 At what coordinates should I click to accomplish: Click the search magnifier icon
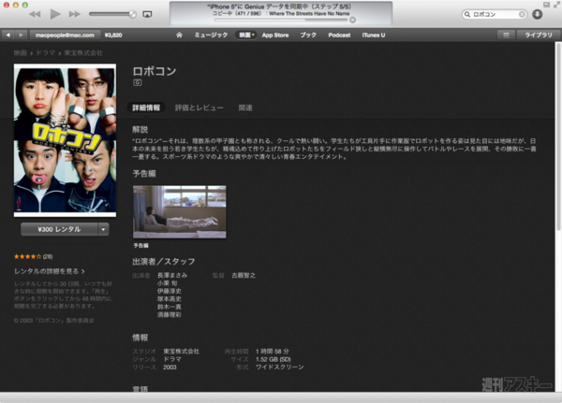(x=467, y=14)
